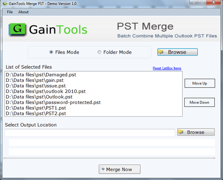
Task: Select issue.pst in the selected files list
Action: pos(35,86)
